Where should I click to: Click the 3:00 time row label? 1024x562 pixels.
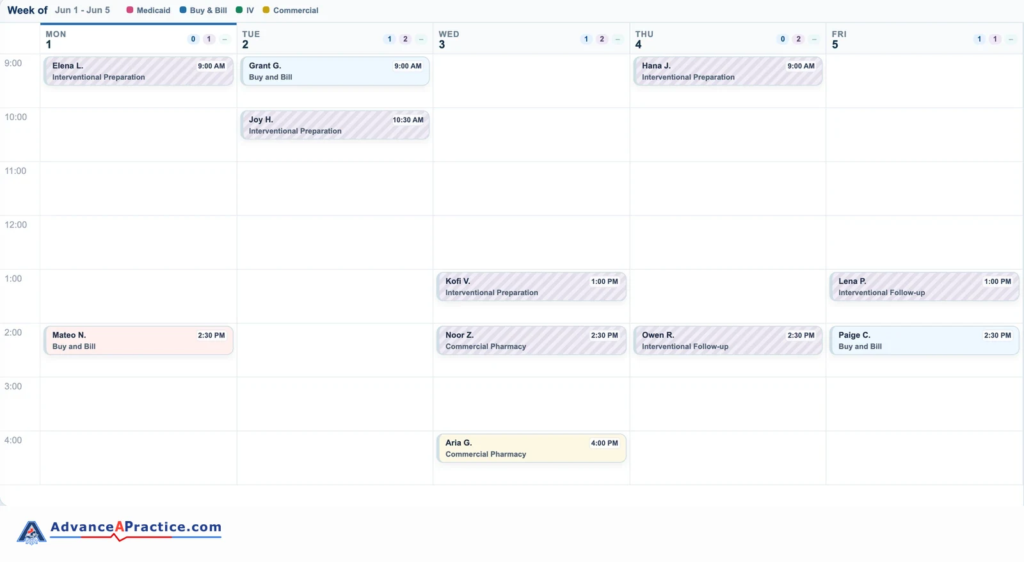click(13, 387)
